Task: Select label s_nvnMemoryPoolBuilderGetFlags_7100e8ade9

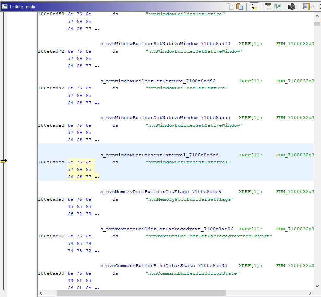Action: click(161, 192)
